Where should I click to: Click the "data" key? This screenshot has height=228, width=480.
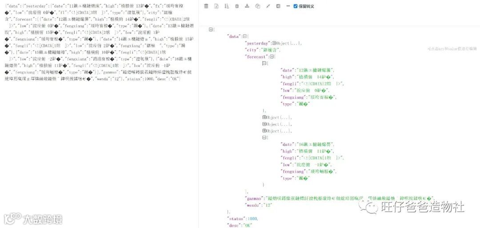pos(234,36)
